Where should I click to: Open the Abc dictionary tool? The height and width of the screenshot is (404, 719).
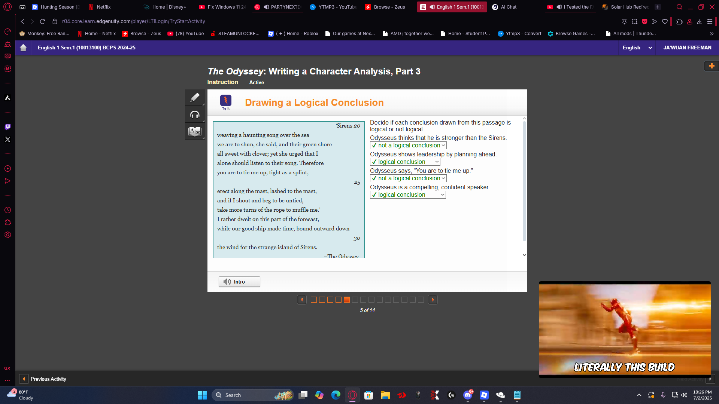click(195, 131)
